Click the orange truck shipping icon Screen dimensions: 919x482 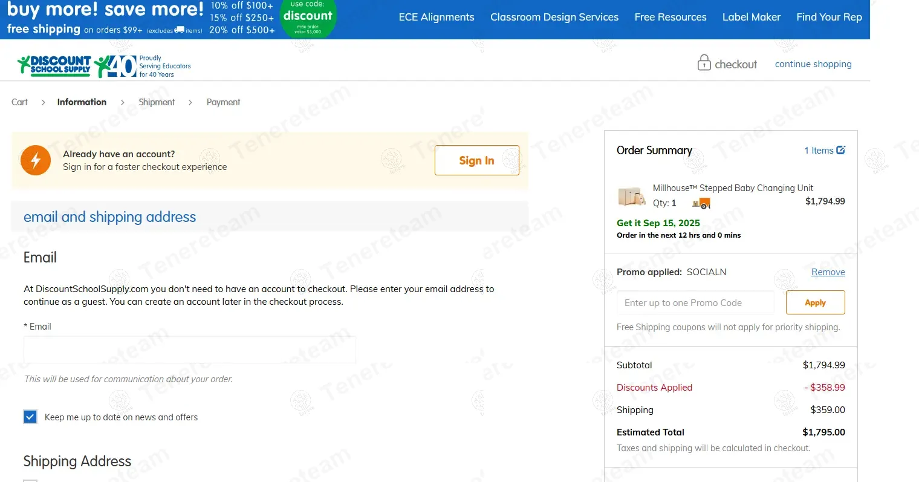click(701, 203)
